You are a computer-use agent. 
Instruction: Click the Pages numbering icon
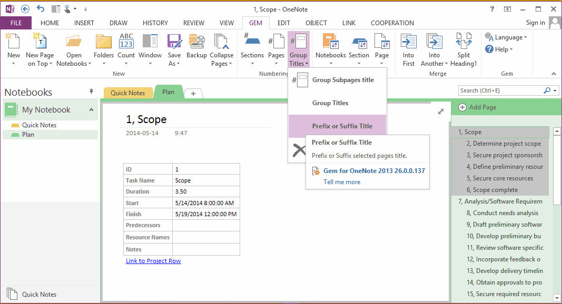(276, 41)
